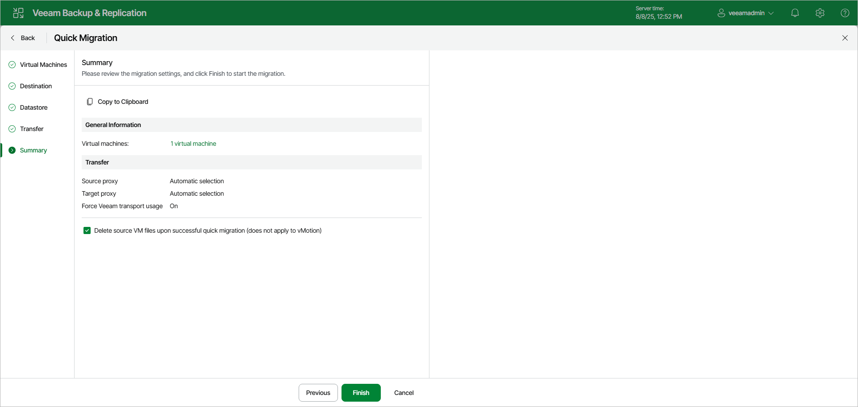
Task: Click the Transfer section header
Action: coord(252,162)
